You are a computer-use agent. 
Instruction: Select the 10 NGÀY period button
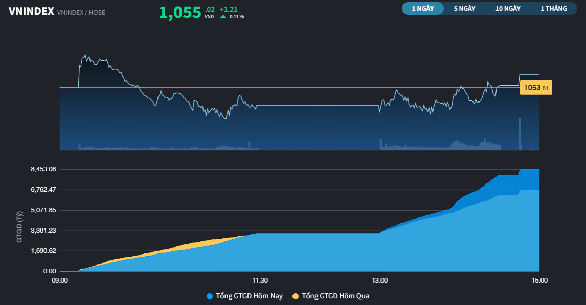[508, 8]
